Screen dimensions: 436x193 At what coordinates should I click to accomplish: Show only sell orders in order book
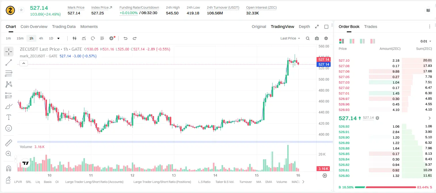[373, 41]
